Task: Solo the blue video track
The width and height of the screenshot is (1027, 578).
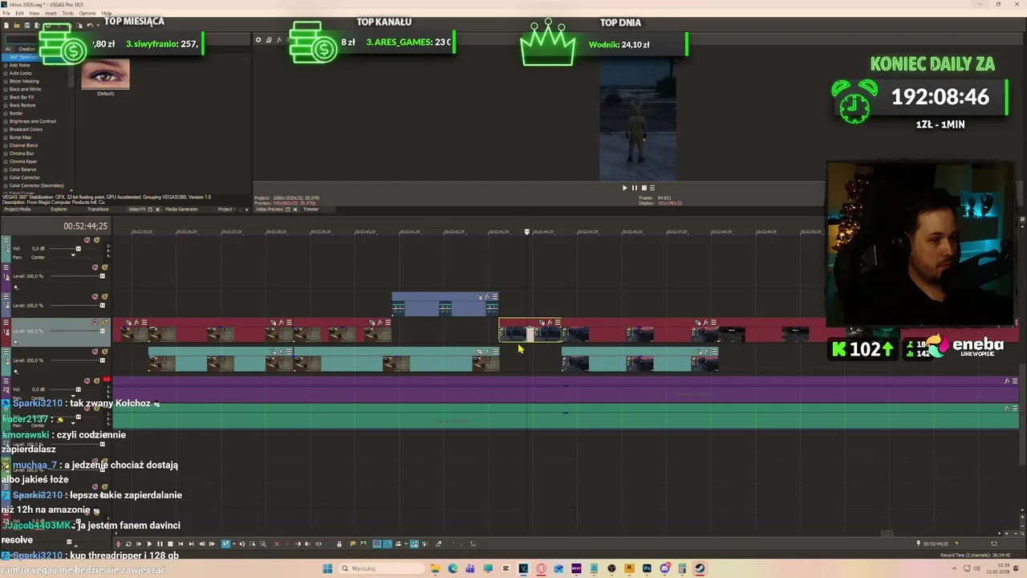Action: point(105,296)
